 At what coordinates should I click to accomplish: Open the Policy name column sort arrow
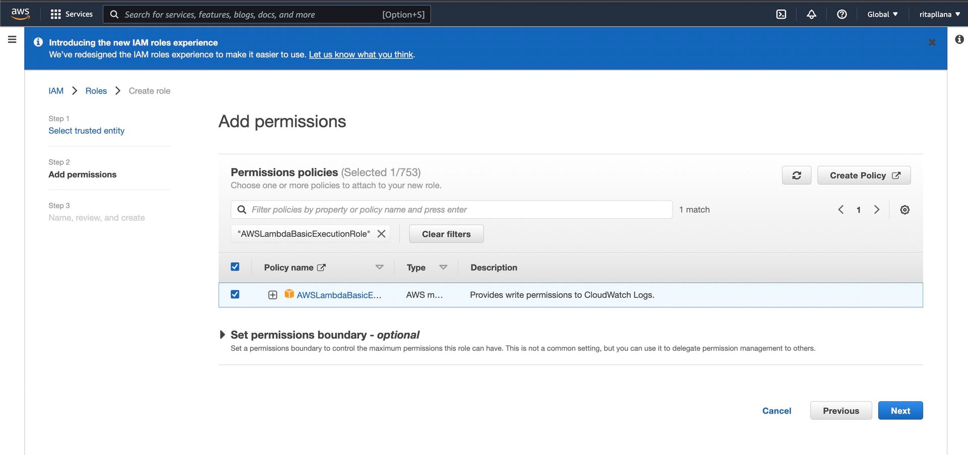(379, 267)
